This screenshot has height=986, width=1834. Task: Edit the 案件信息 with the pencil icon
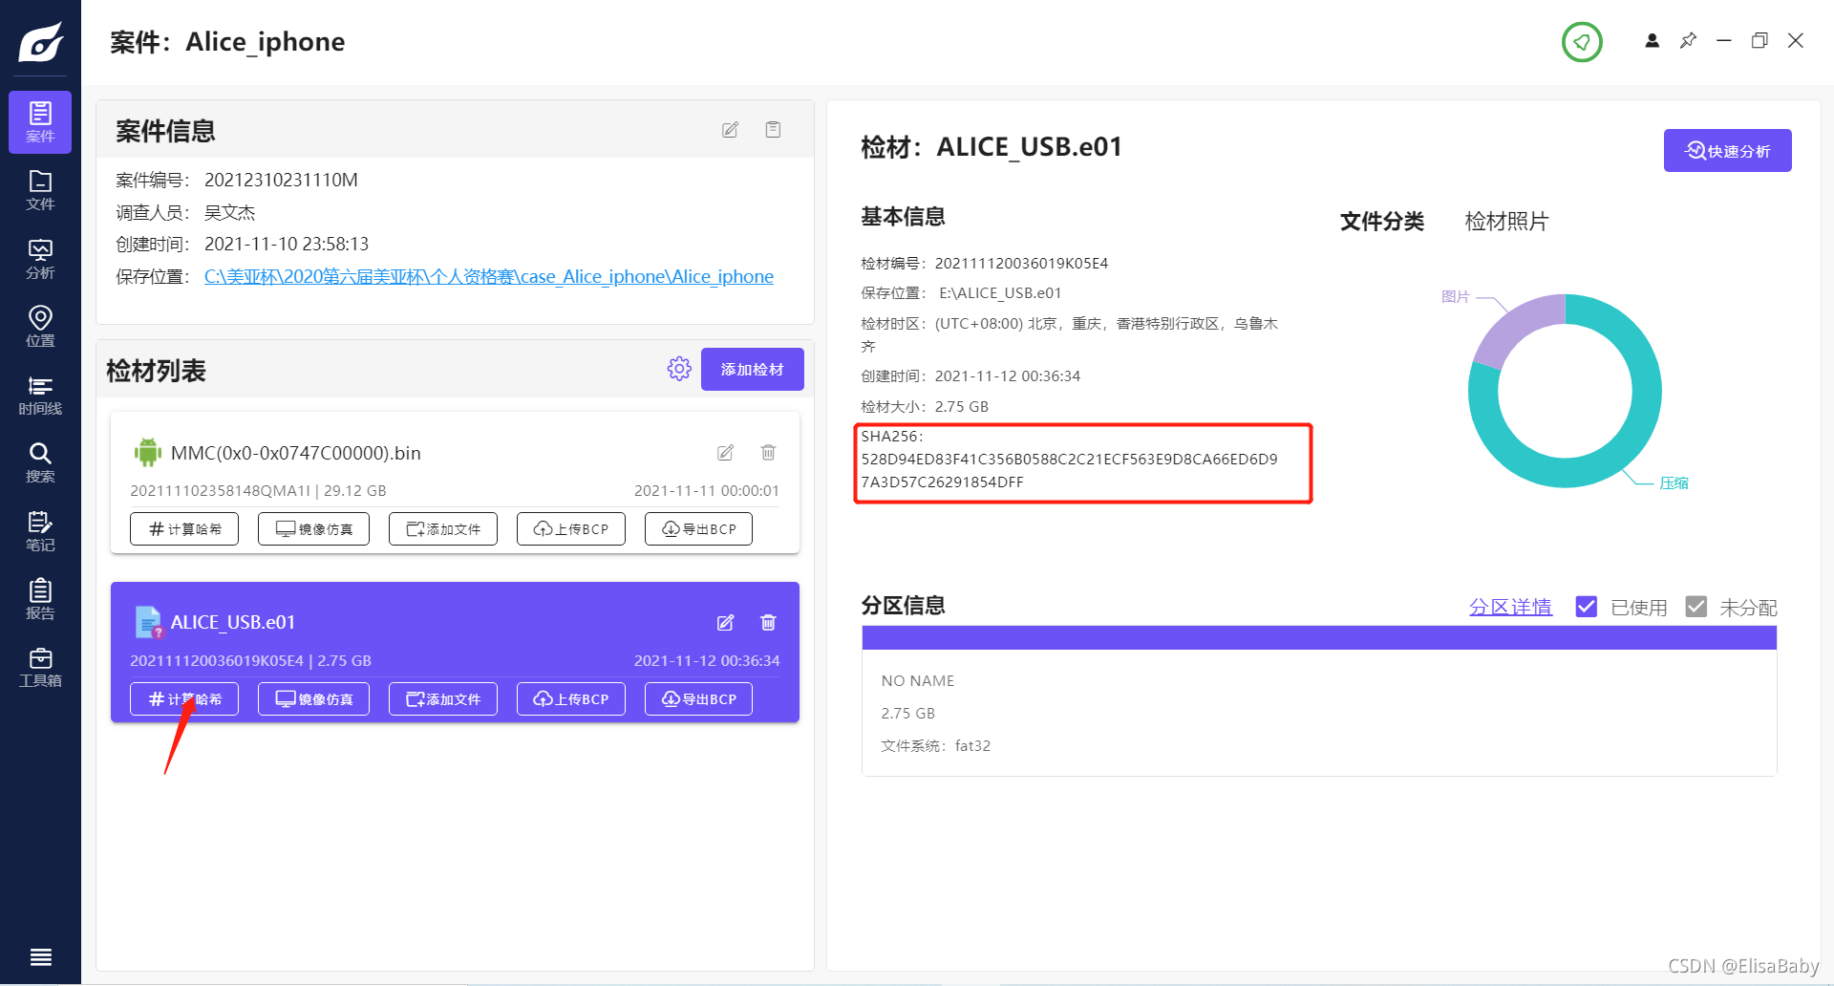[x=730, y=130]
